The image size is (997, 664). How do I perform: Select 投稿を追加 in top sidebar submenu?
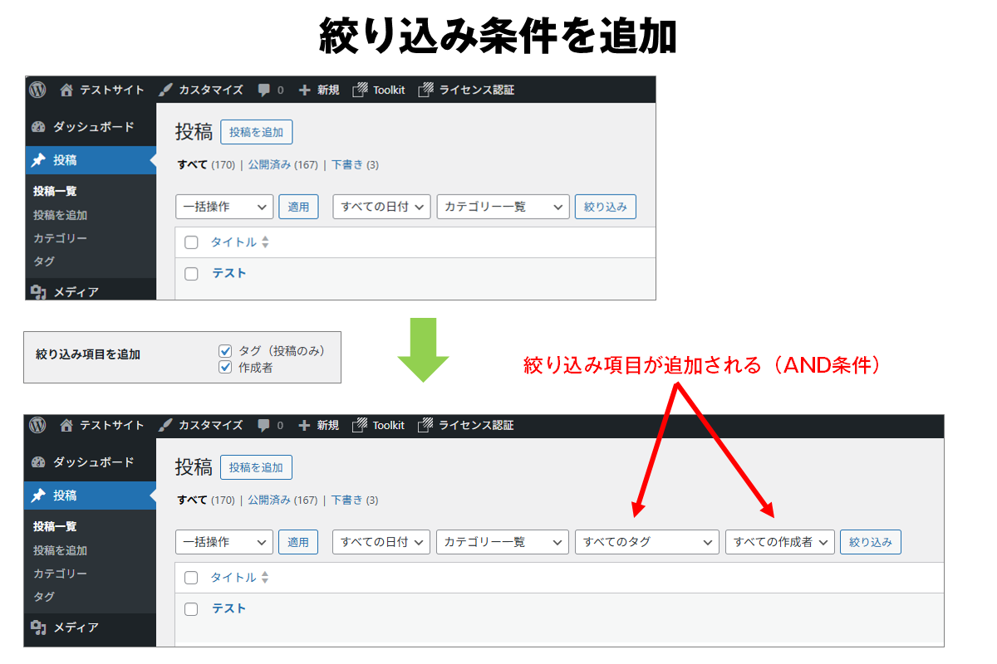[x=60, y=215]
